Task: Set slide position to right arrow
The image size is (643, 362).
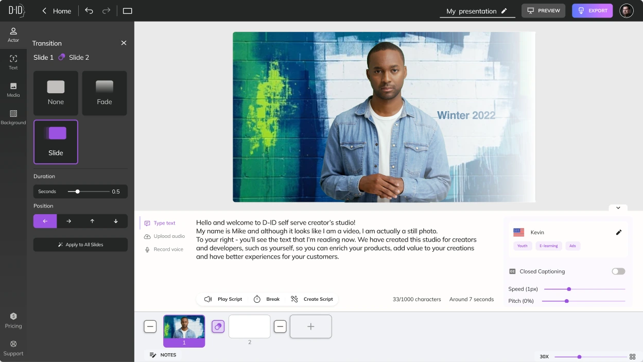Action: (x=69, y=221)
